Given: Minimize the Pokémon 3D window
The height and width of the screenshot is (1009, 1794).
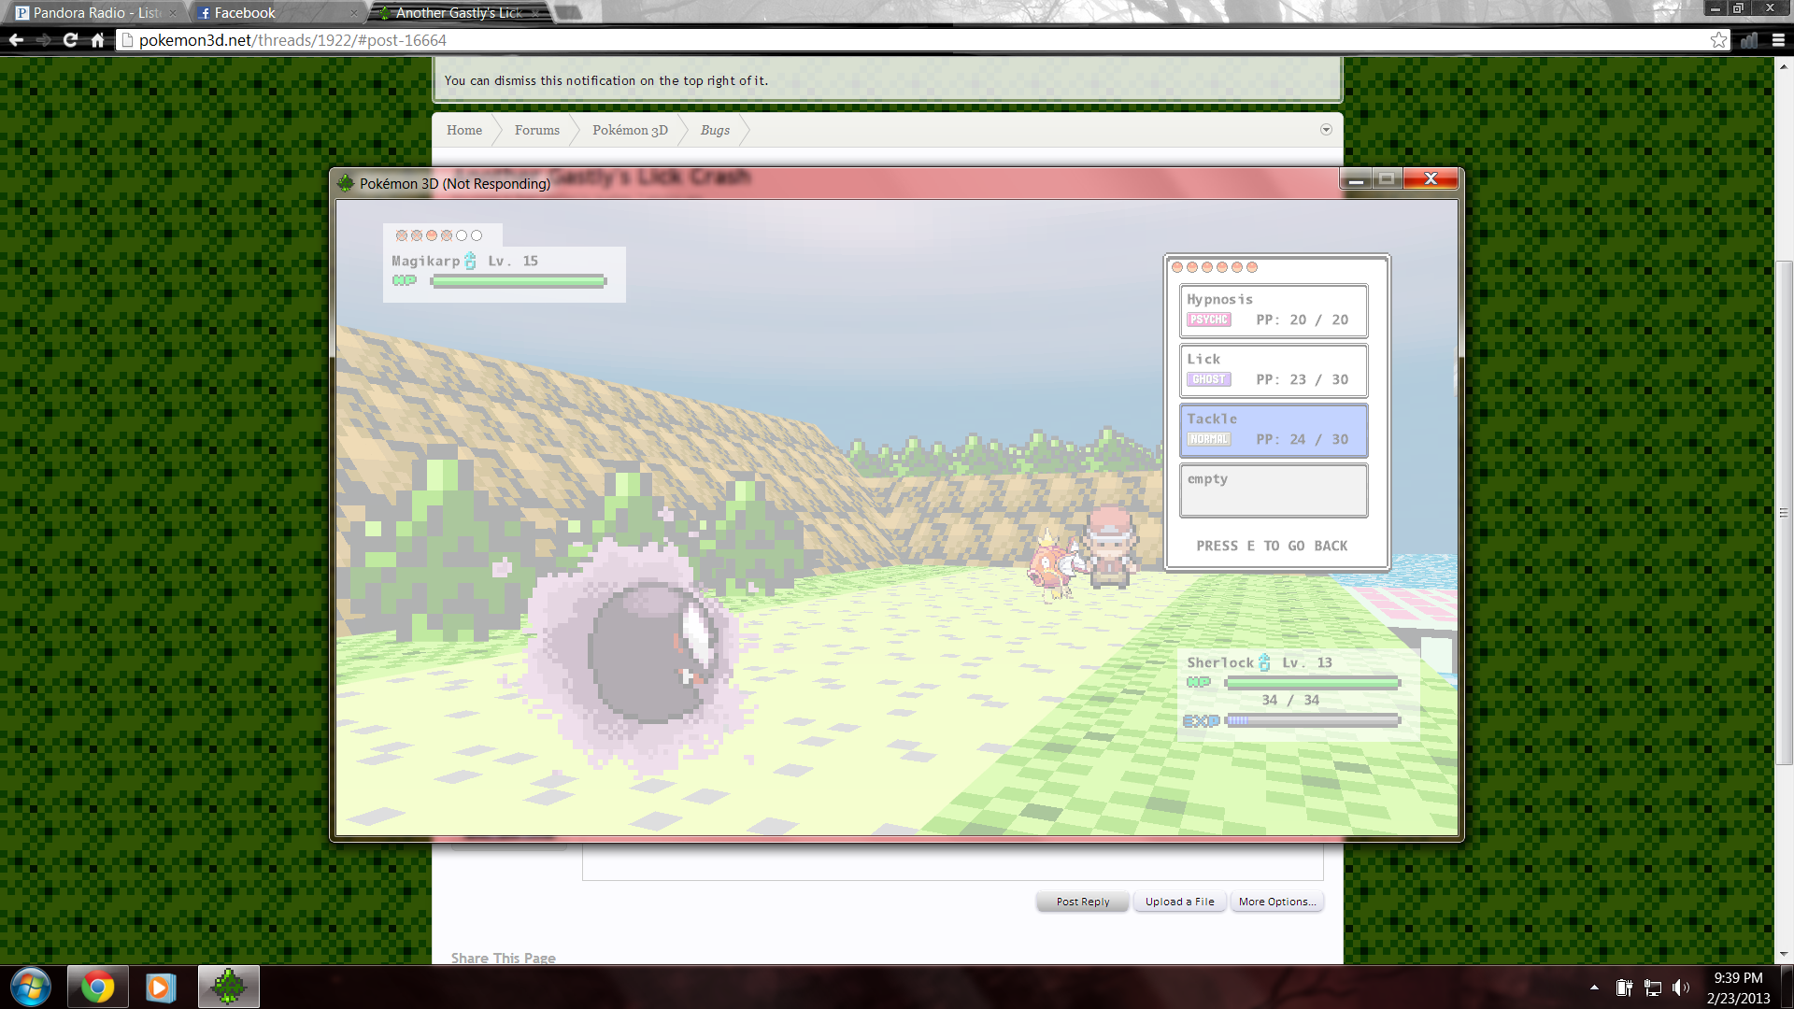Looking at the screenshot, I should point(1357,178).
